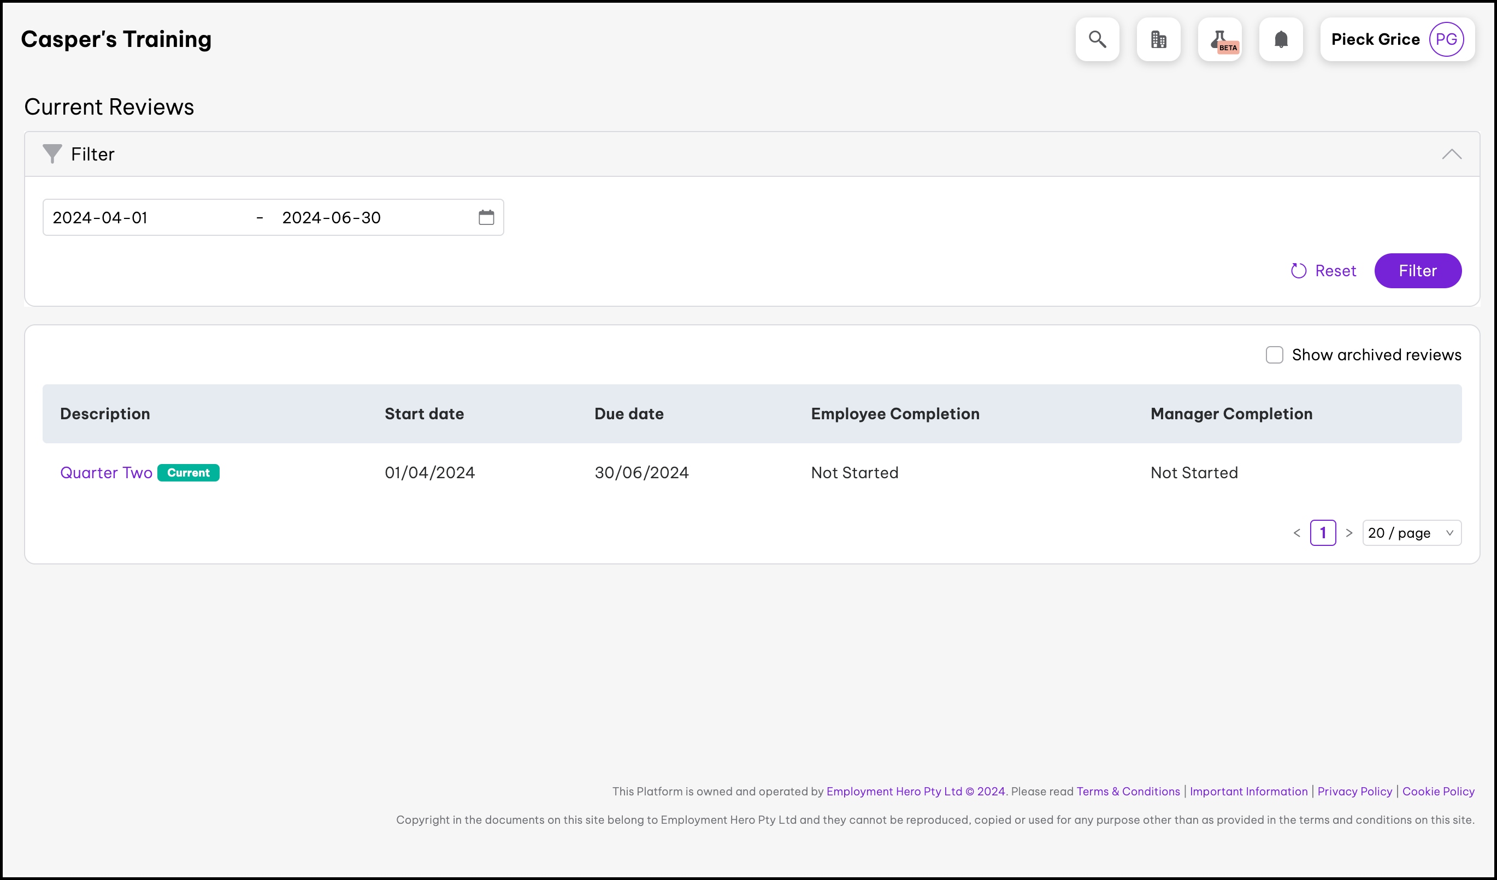Click the funnel filter icon
The width and height of the screenshot is (1497, 880).
52,154
